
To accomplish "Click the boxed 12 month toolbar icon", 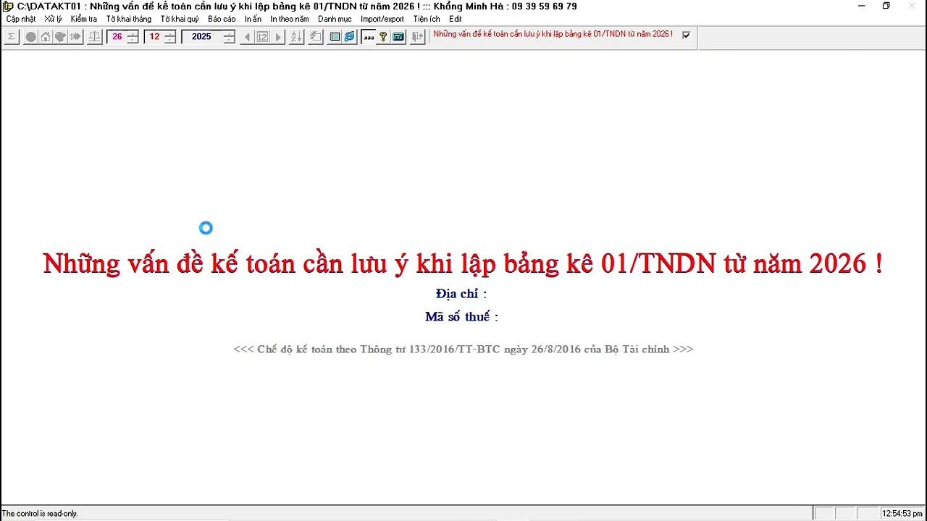I will click(262, 37).
